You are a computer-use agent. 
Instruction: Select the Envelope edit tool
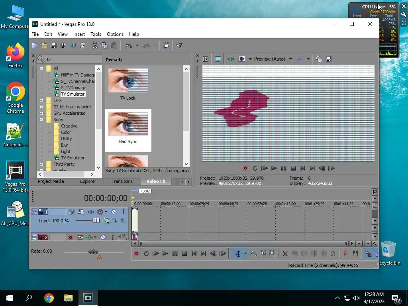(253, 253)
